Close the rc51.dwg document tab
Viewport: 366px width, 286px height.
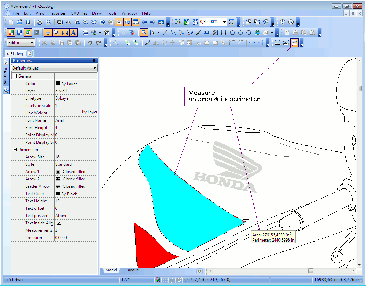pos(29,53)
